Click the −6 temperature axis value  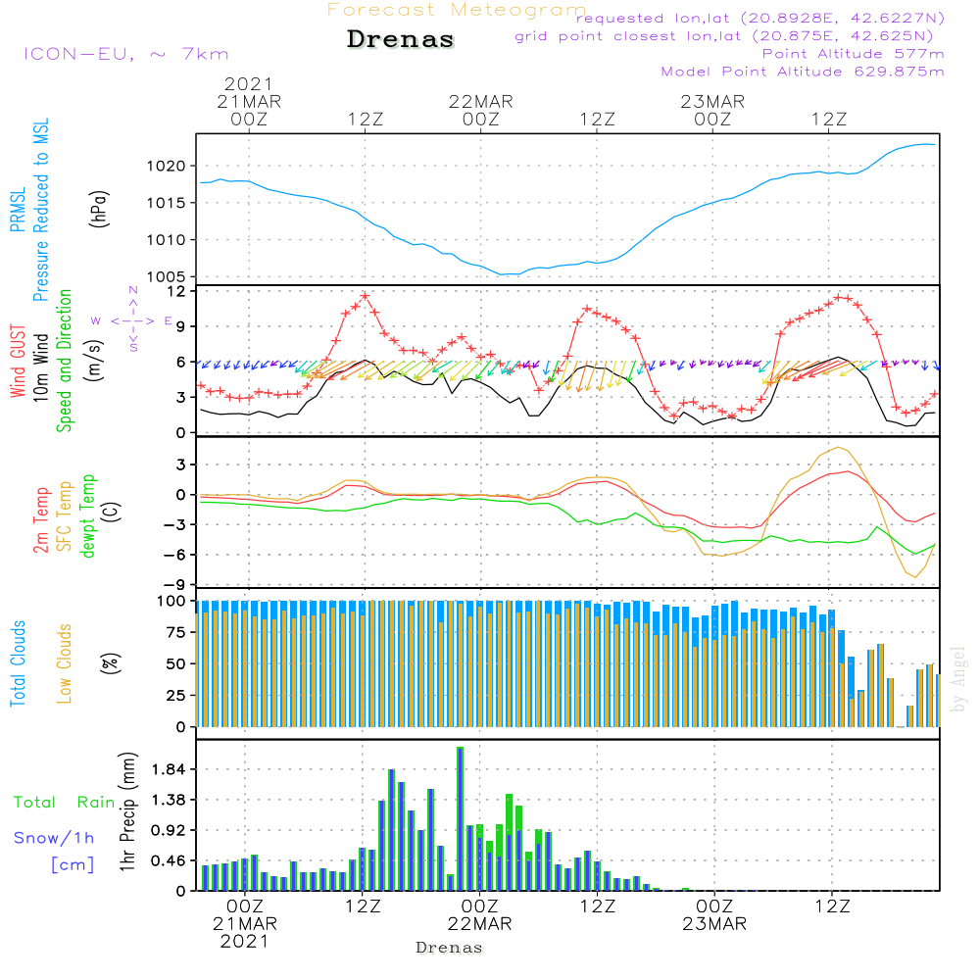tap(174, 555)
